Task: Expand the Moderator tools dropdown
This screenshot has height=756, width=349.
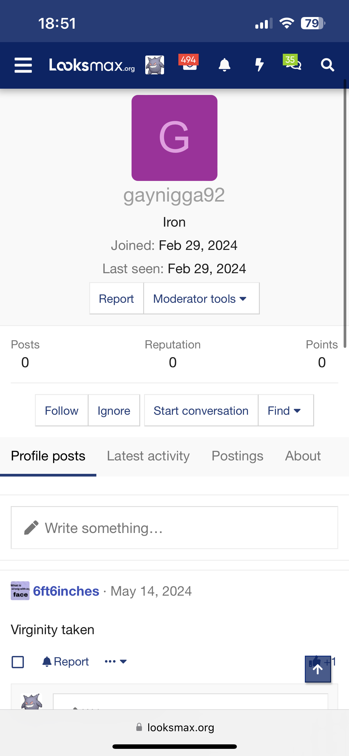Action: pyautogui.click(x=201, y=299)
